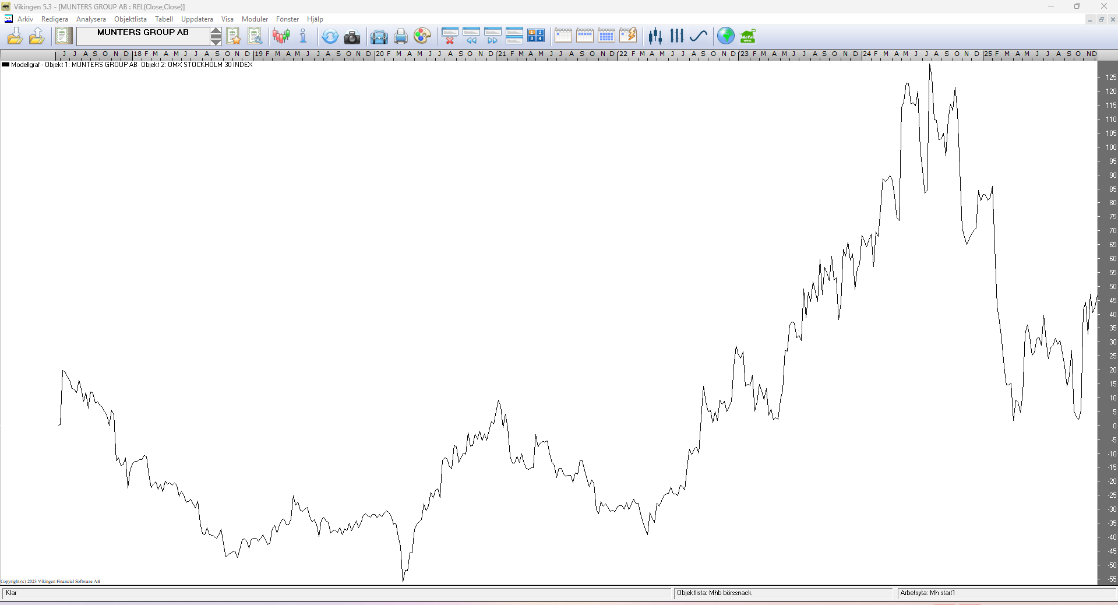Toggle the weekly calendar resolution icon
The height and width of the screenshot is (605, 1118).
click(x=584, y=36)
